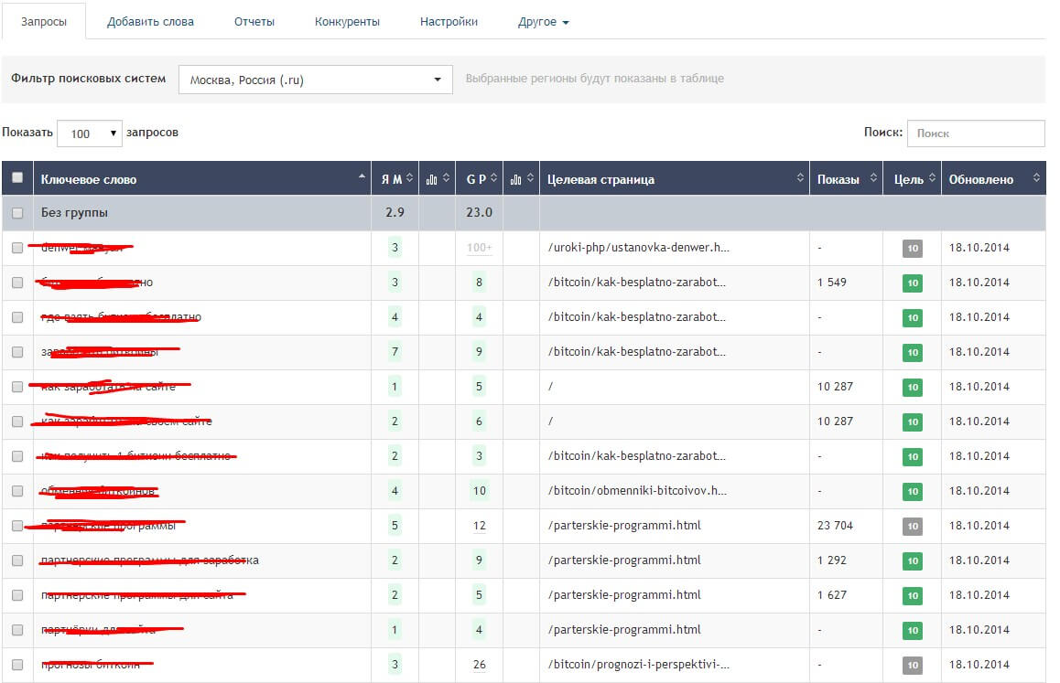Click the Google chart column header icon
This screenshot has height=683, width=1060.
click(516, 179)
